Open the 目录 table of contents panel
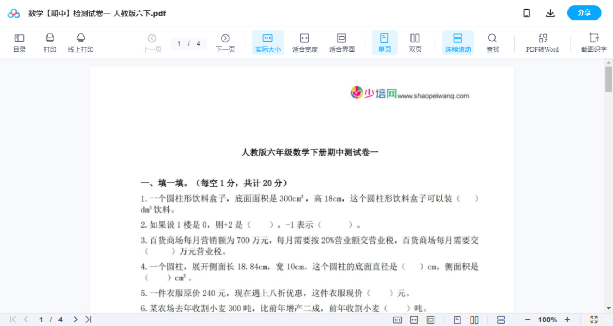 coord(19,42)
